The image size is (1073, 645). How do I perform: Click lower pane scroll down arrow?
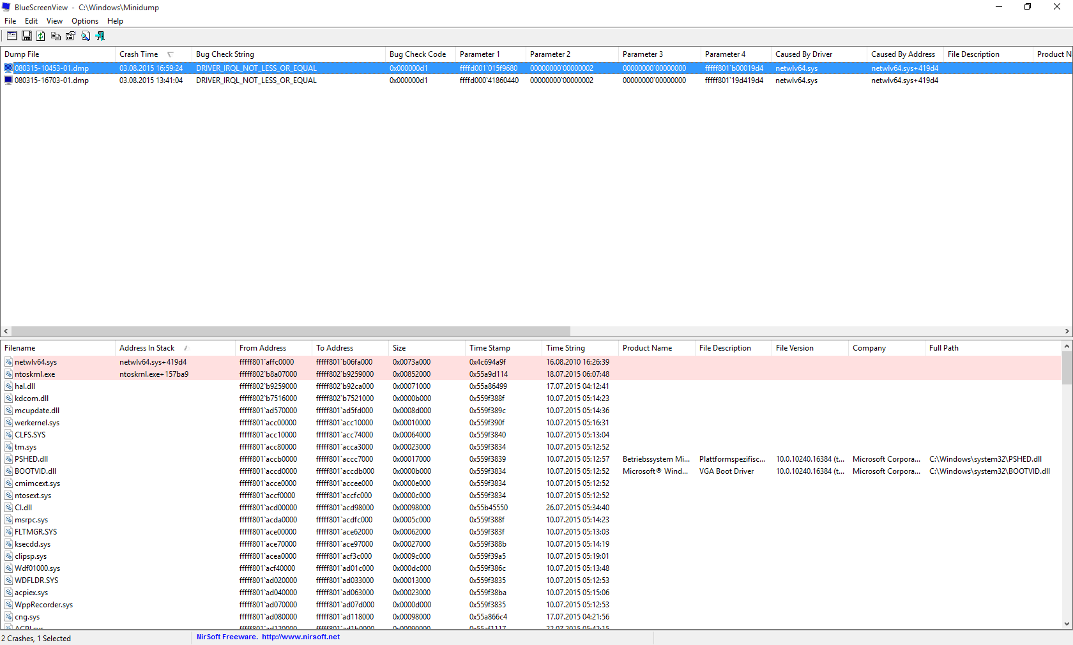point(1067,624)
